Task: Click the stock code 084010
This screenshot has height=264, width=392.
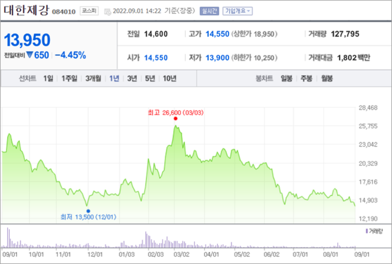Action: 64,11
